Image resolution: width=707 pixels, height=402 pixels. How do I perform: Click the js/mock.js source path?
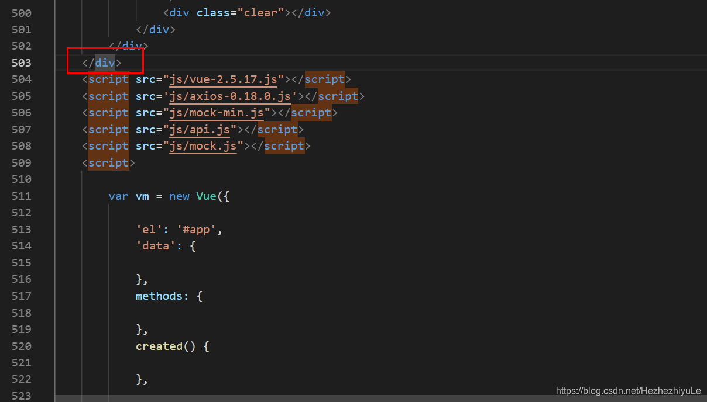[203, 145]
